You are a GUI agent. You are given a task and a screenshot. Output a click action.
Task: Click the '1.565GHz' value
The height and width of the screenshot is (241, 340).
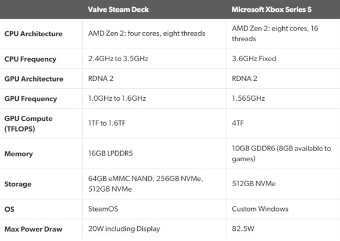[248, 98]
